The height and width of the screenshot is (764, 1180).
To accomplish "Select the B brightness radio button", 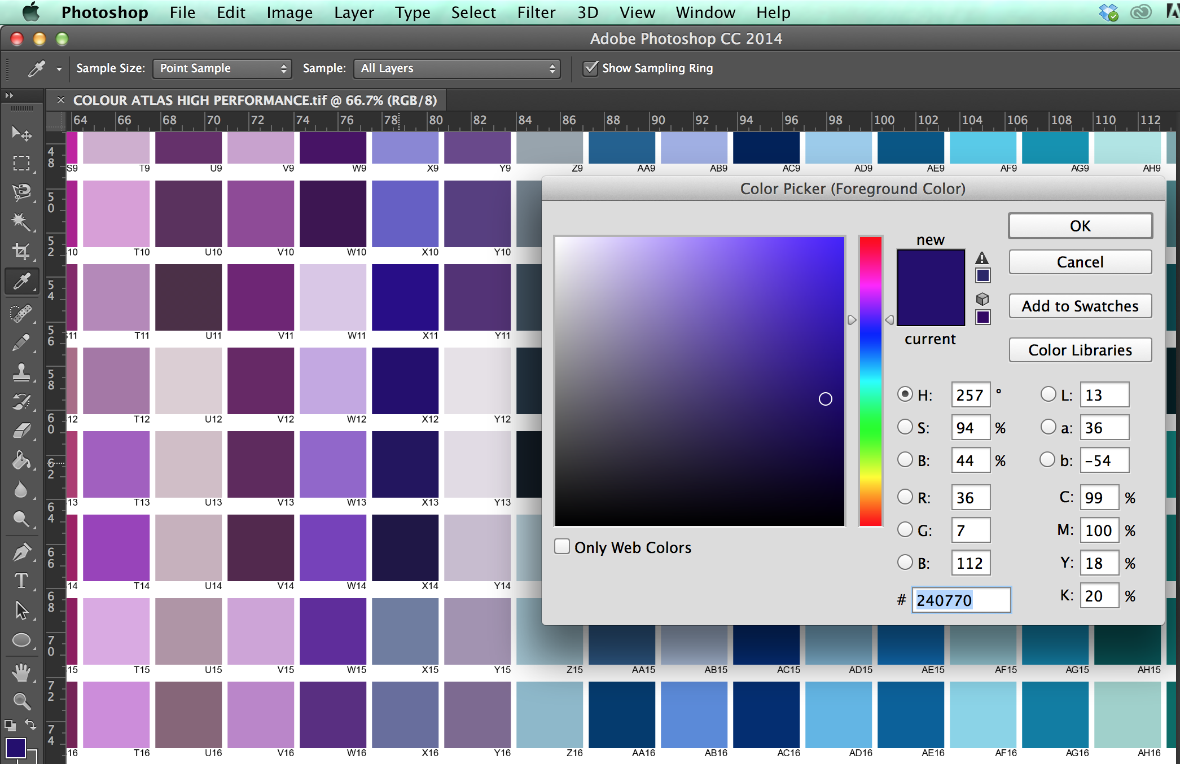I will point(905,459).
